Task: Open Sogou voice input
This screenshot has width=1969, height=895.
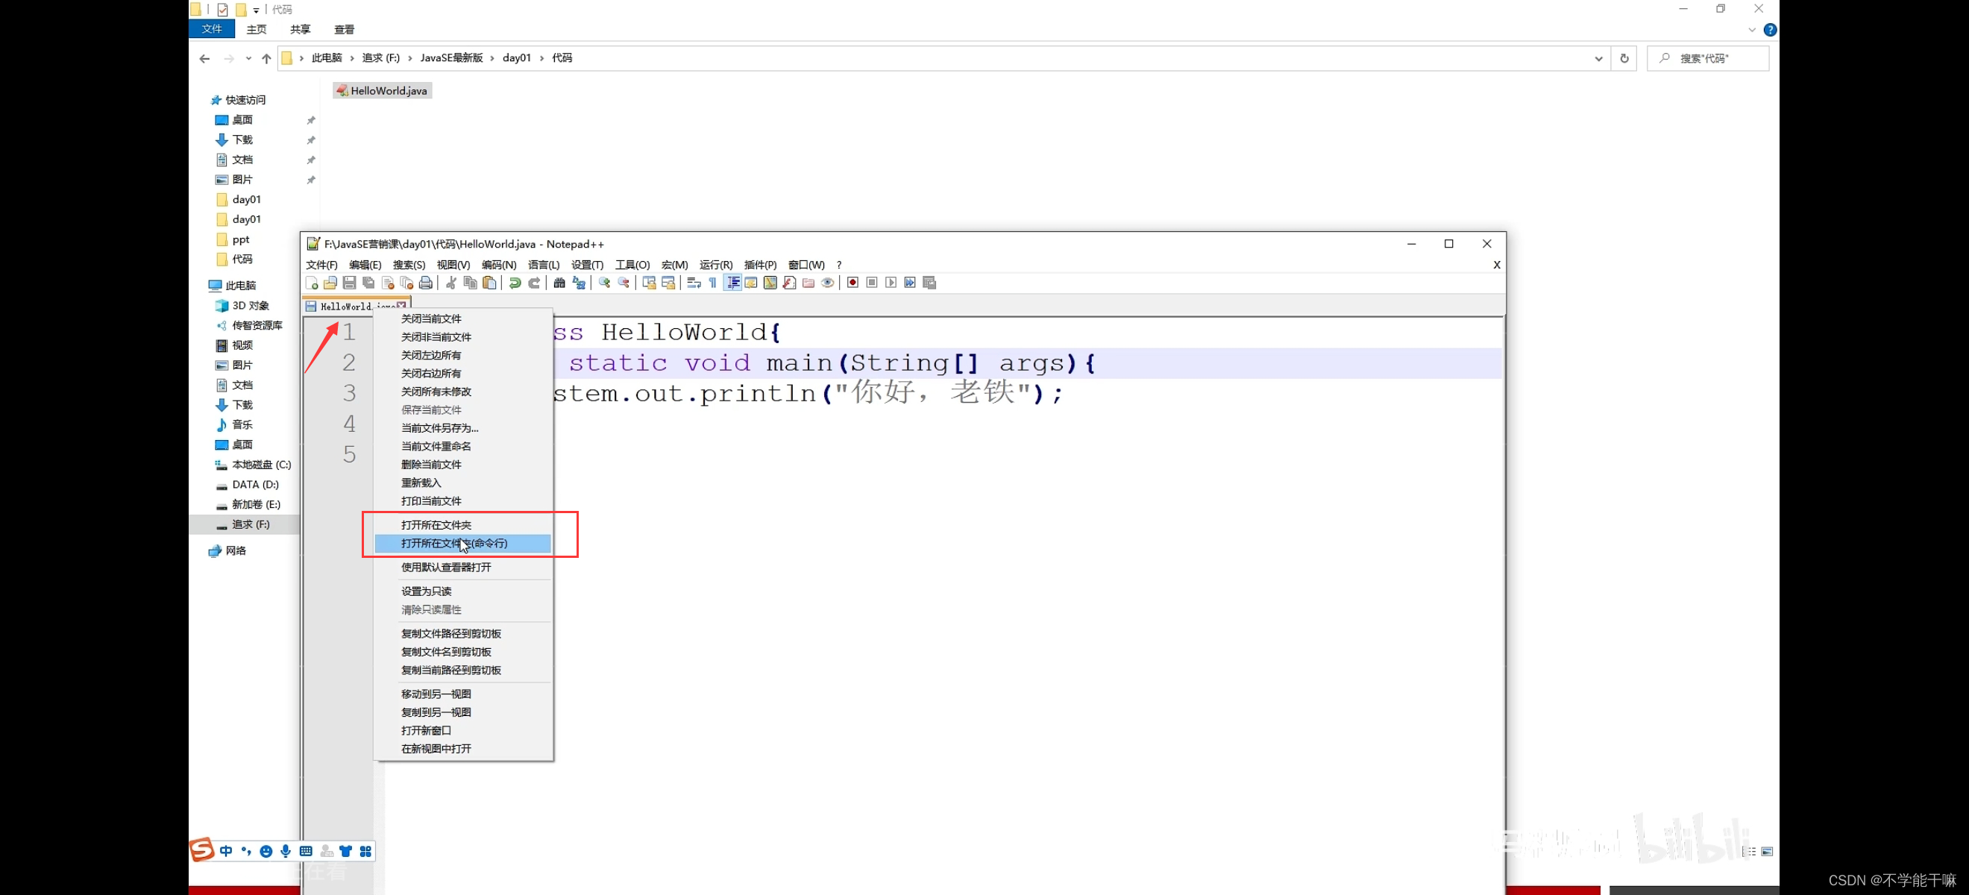Action: (285, 851)
